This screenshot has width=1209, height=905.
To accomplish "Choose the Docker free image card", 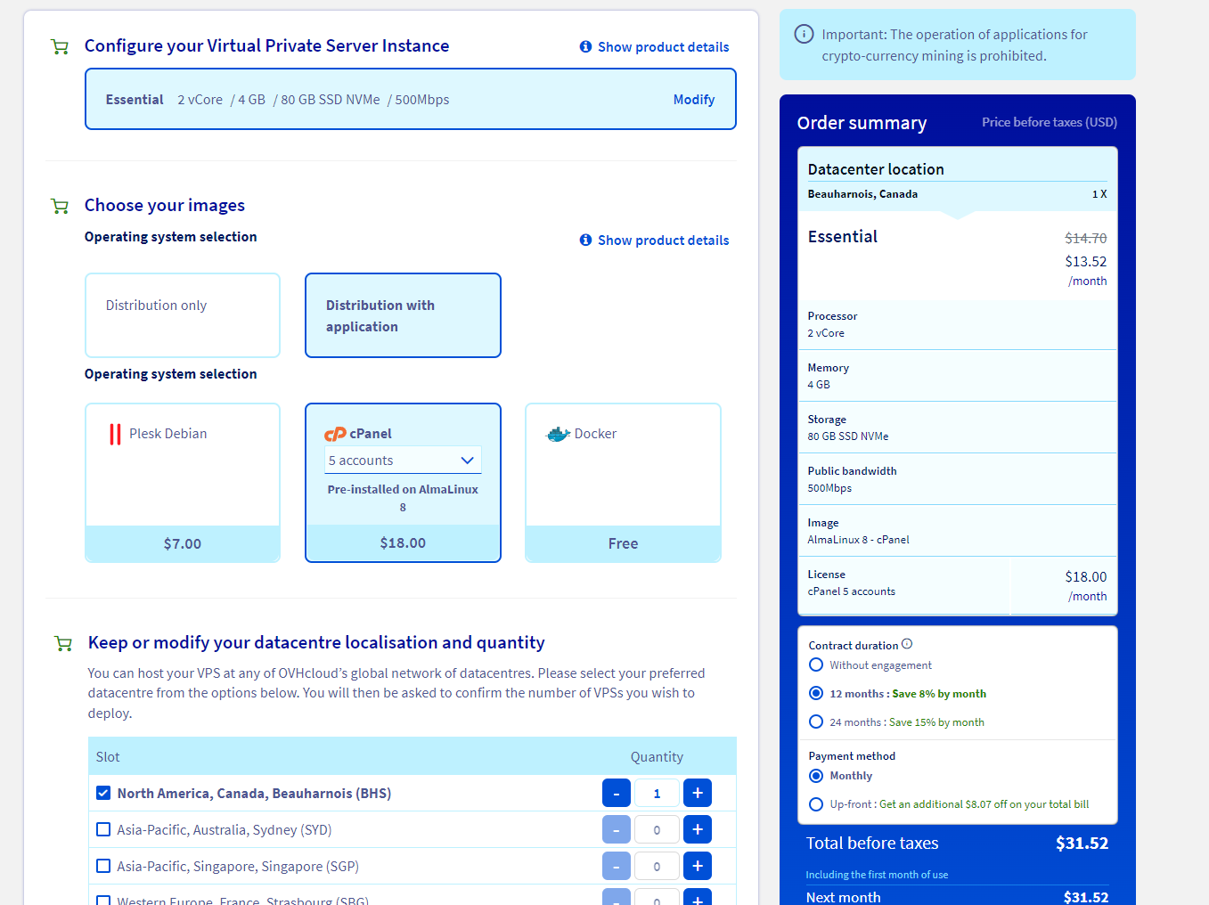I will click(623, 483).
